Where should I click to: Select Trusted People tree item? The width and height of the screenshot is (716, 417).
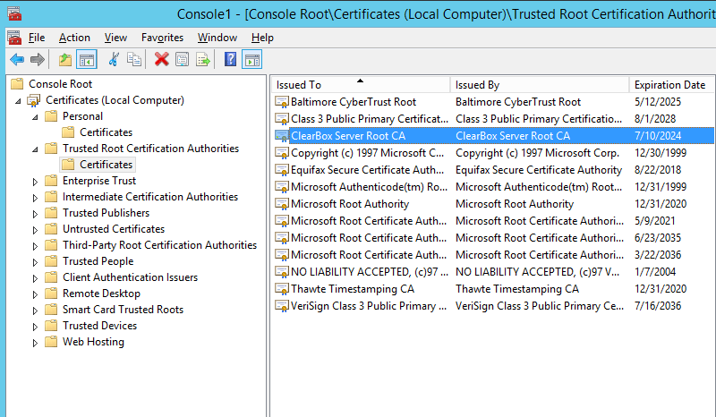click(98, 261)
